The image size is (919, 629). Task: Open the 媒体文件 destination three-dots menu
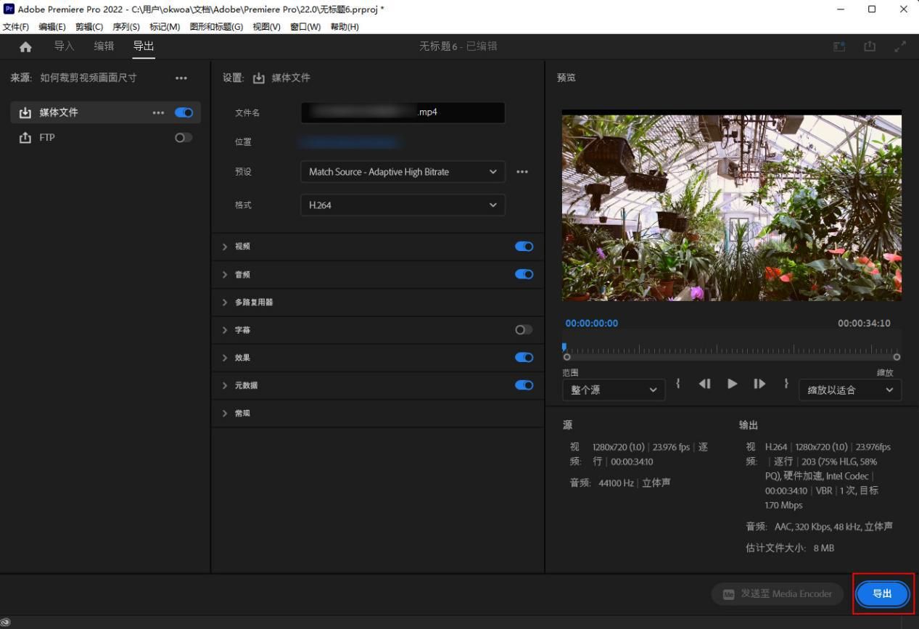coord(158,112)
